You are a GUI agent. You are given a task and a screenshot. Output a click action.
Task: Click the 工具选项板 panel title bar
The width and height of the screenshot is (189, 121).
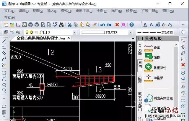pos(158,39)
